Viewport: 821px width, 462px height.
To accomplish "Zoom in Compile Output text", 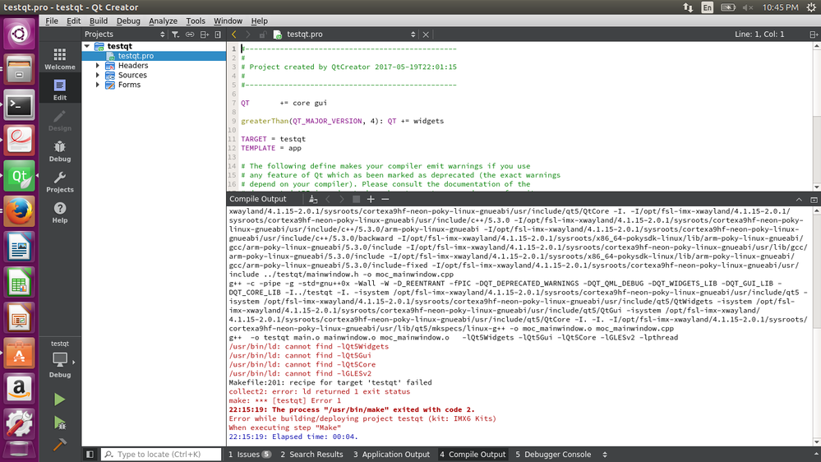I will 371,199.
